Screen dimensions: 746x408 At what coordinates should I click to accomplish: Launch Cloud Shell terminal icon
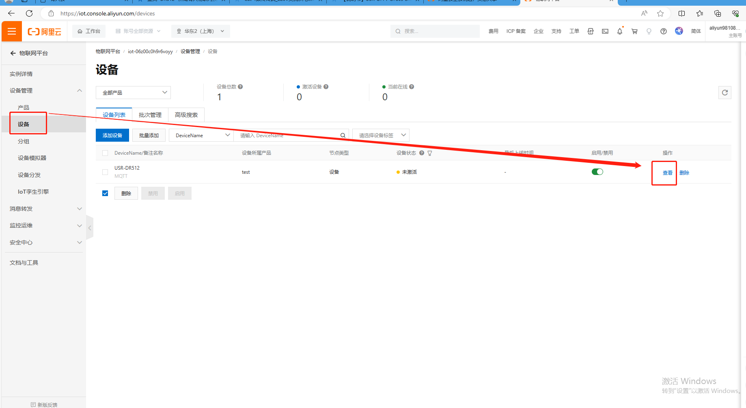pos(605,31)
